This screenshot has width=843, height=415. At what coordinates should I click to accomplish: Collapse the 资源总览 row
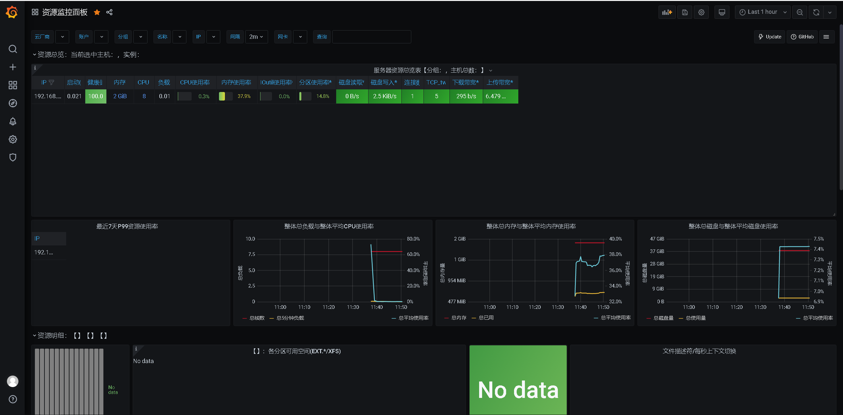coord(86,55)
